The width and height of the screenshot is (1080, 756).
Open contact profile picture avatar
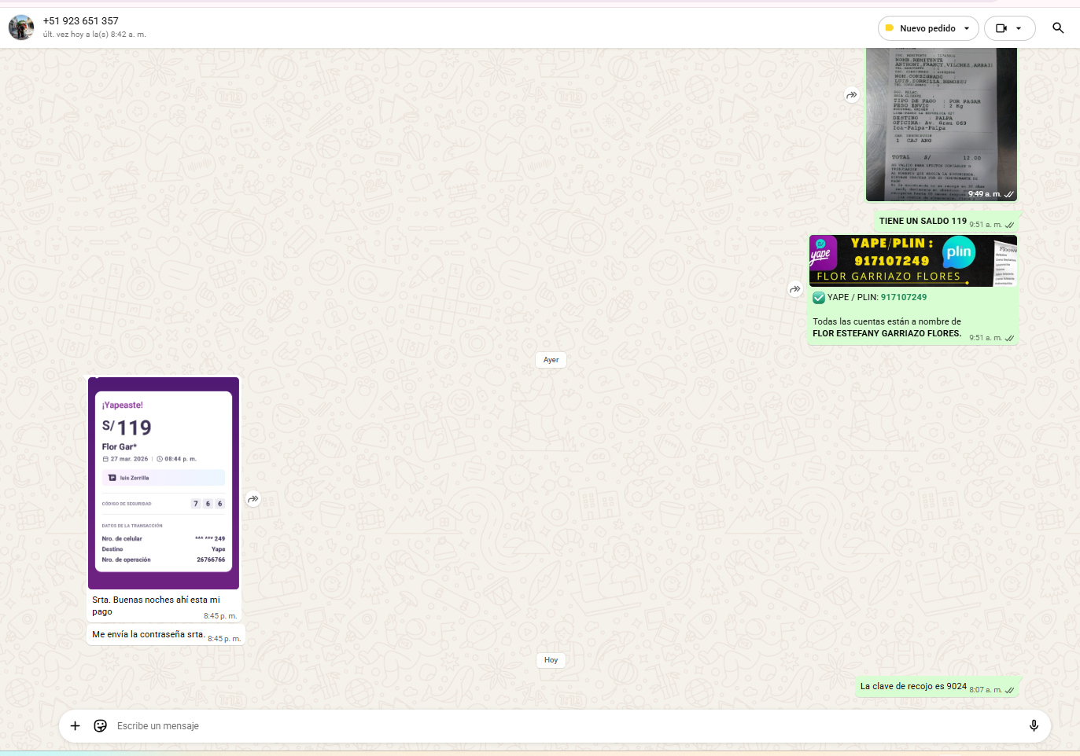point(21,28)
